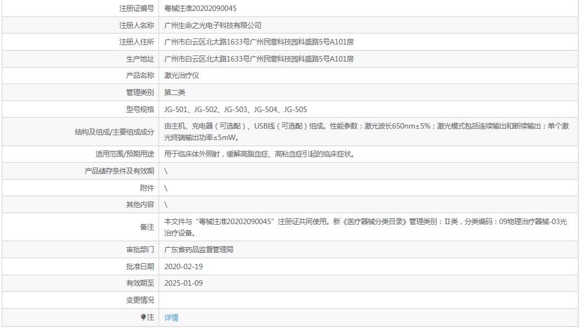
Task: Click the bullet icon beside 注
Action: tap(143, 317)
